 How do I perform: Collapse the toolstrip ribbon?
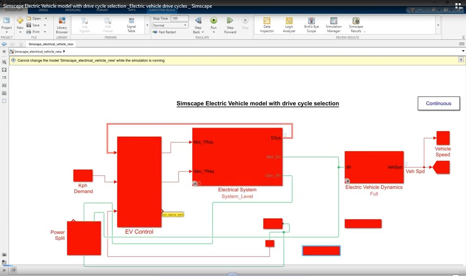(x=463, y=37)
